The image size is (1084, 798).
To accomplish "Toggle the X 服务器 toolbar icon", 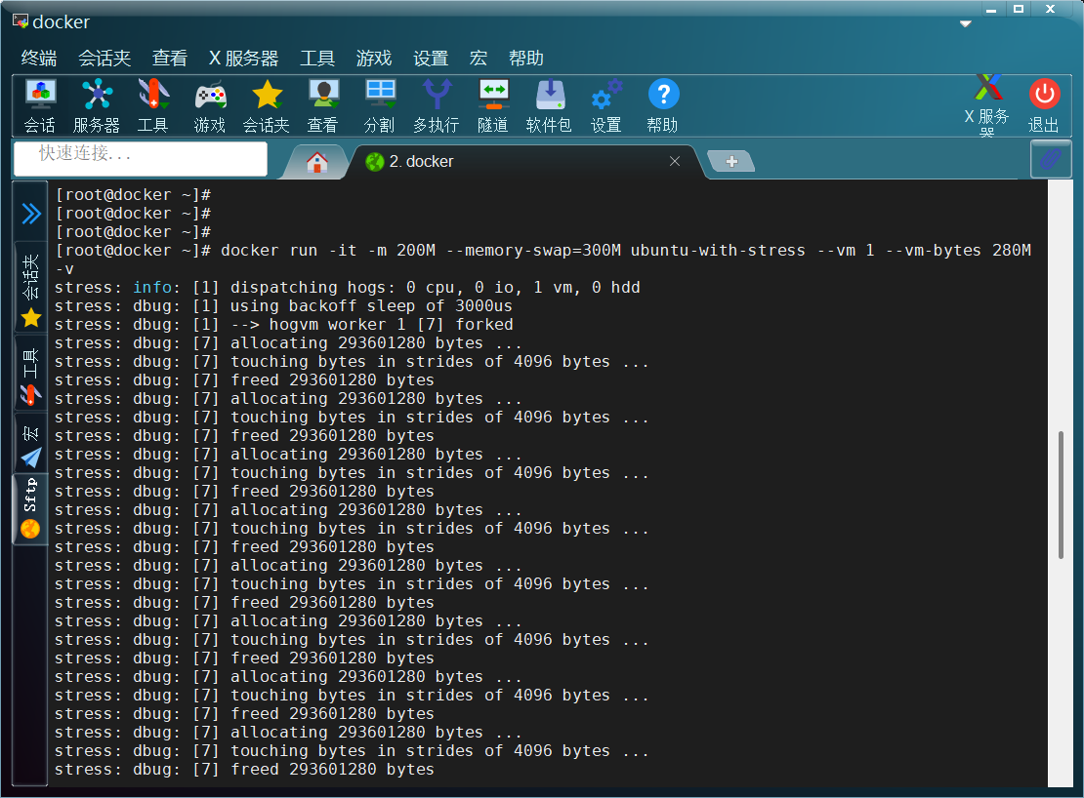I will 987,105.
